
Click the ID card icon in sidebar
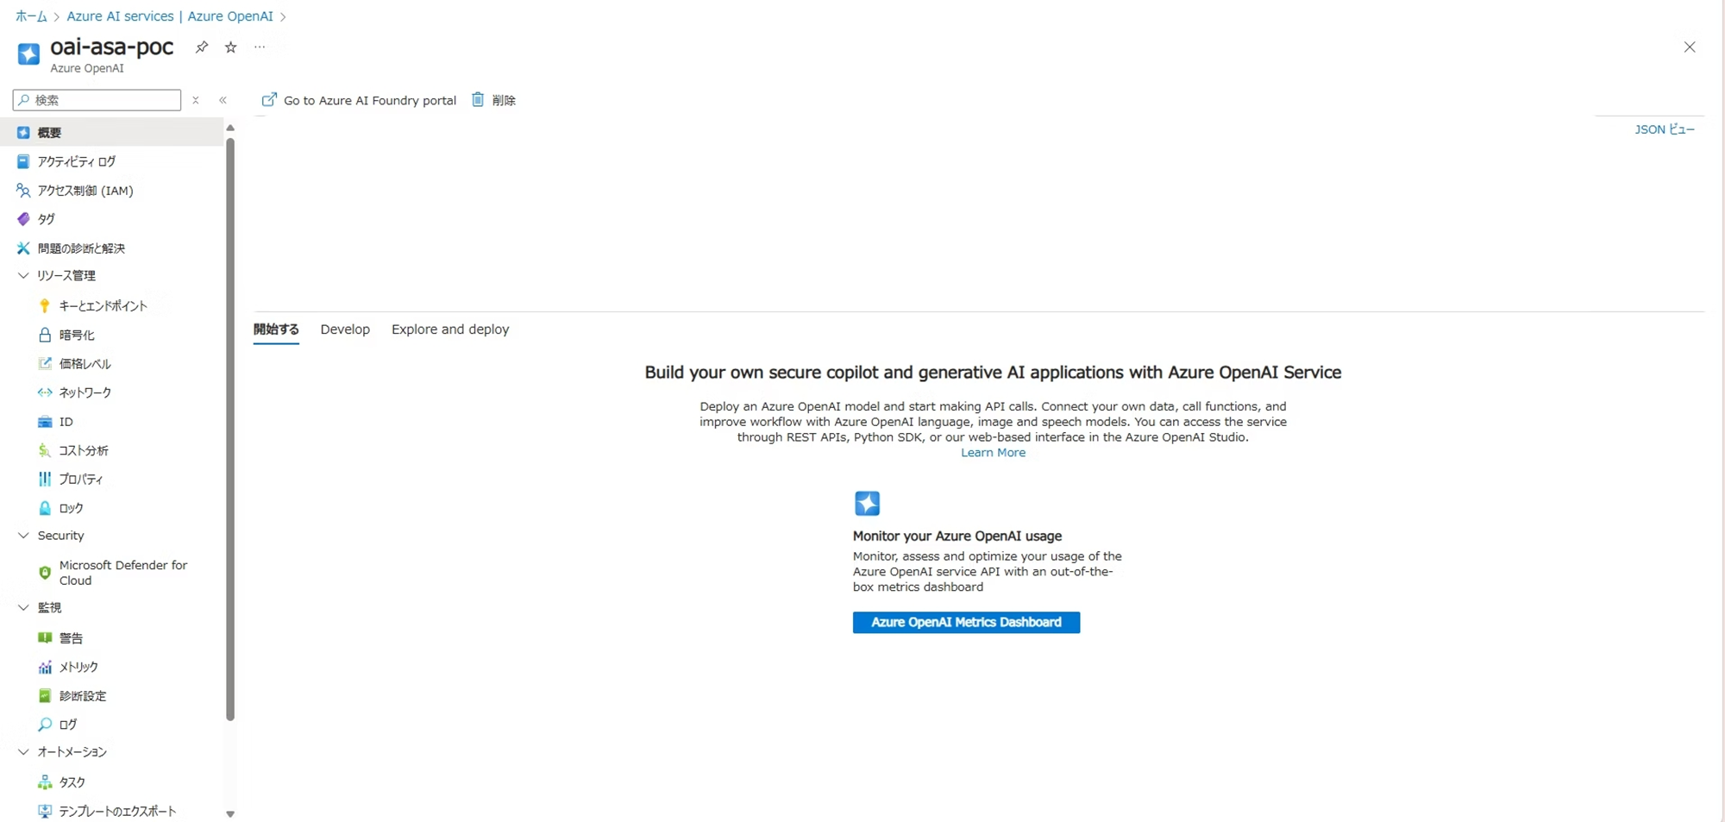(45, 422)
